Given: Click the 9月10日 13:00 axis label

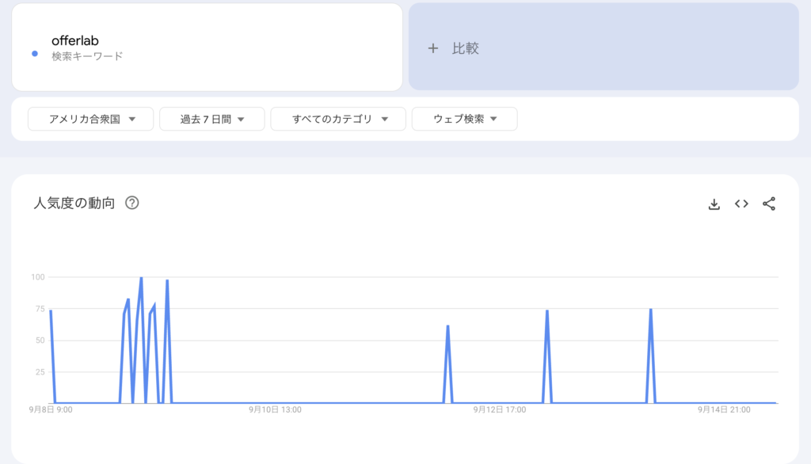Looking at the screenshot, I should [275, 410].
